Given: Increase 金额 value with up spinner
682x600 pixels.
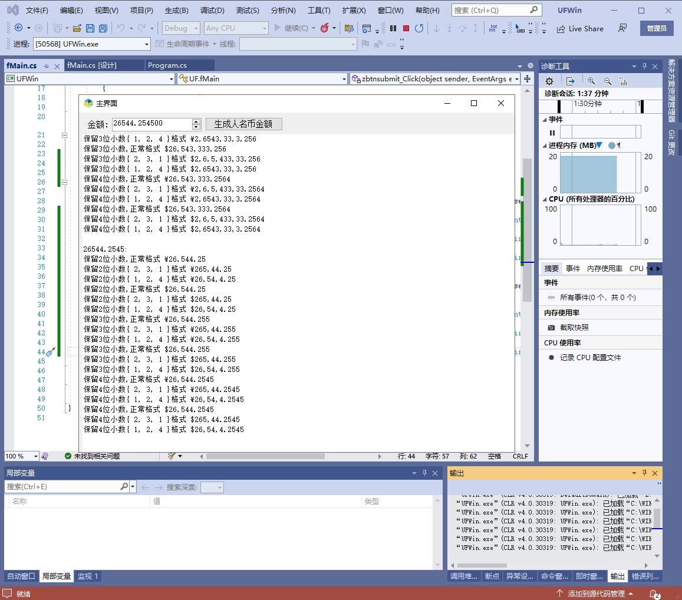Looking at the screenshot, I should (196, 121).
